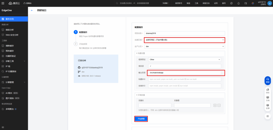
Task: Open the 加速区域 dropdown
Action: coord(184,40)
